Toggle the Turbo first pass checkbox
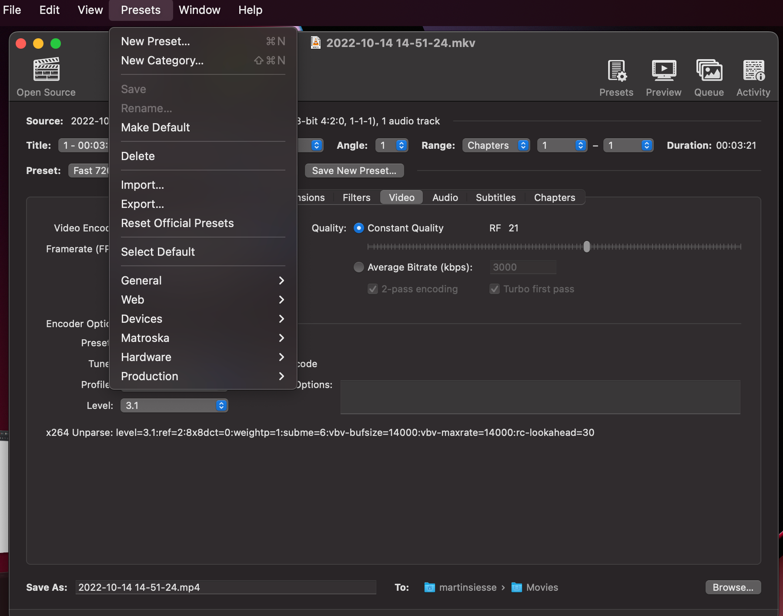 (495, 289)
